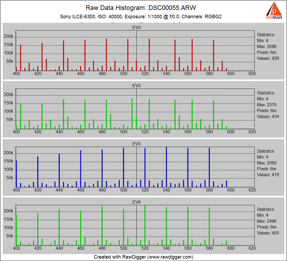This screenshot has width=287, height=261.
Task: Click the '200k' axis label of the red histogram
Action: click(x=8, y=36)
